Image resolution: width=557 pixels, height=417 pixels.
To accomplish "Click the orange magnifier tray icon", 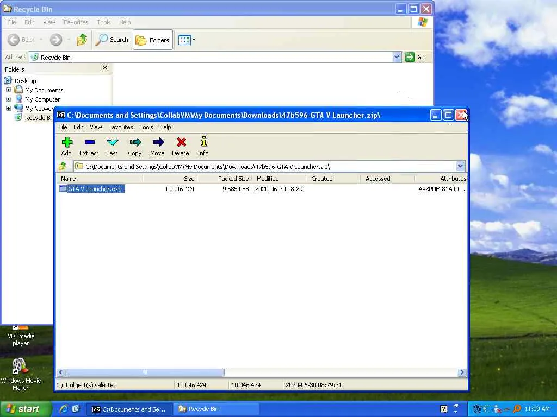I will pyautogui.click(x=517, y=409).
